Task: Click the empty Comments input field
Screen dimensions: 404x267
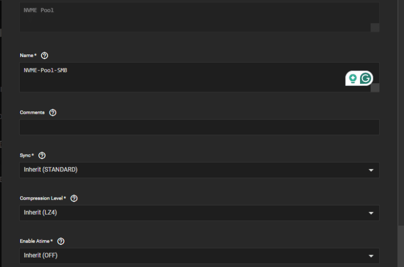Action: tap(199, 127)
